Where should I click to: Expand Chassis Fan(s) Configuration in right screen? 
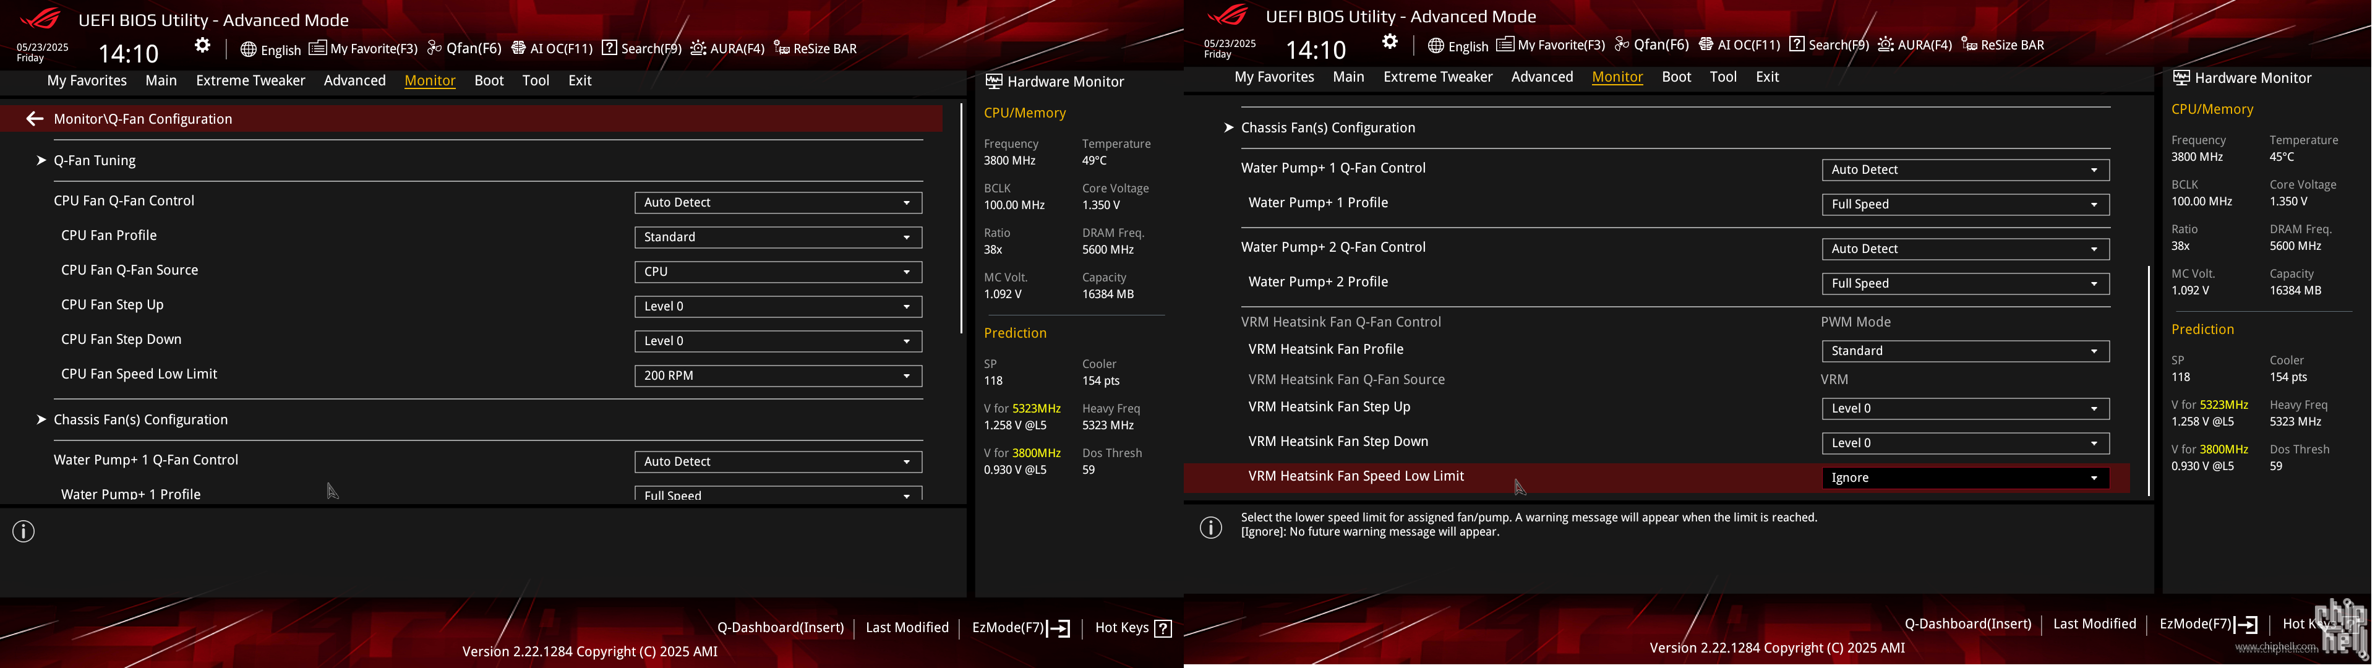tap(1328, 128)
